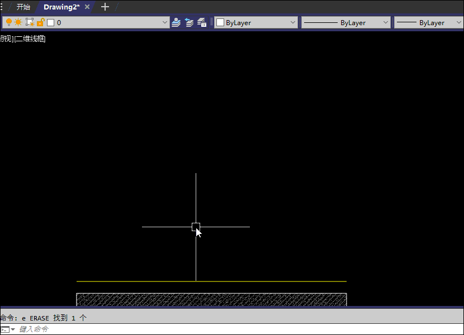Click the layer viewport freeze icon
The height and width of the screenshot is (335, 464).
(30, 22)
